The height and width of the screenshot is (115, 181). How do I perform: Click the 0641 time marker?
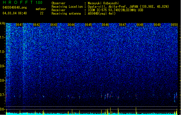tap(19, 25)
